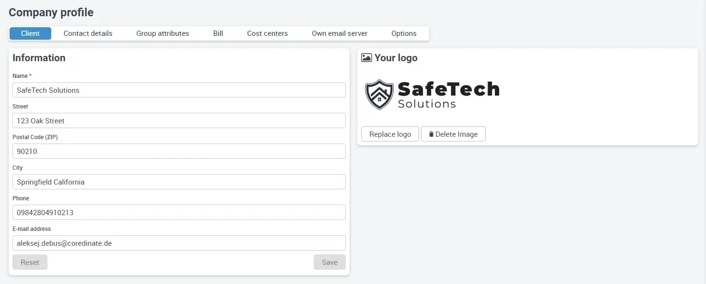Open the Group attributes tab

point(162,33)
